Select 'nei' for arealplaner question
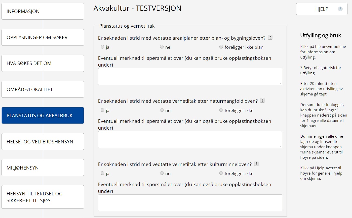This screenshot has height=218, width=352. 162,47
